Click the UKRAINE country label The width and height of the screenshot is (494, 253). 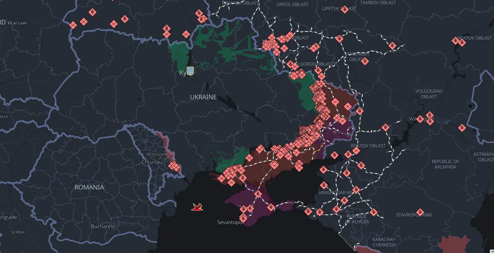click(x=203, y=97)
